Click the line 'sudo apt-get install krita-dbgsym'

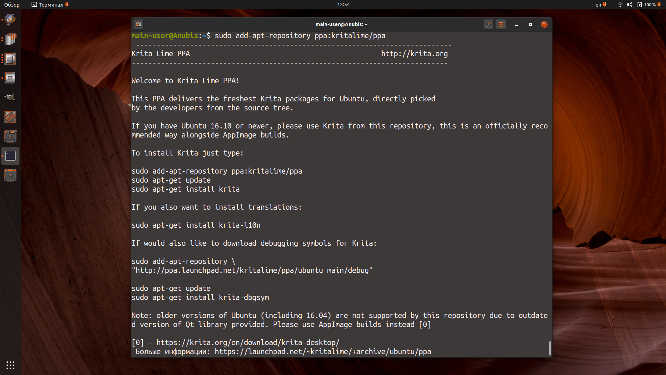[200, 298]
